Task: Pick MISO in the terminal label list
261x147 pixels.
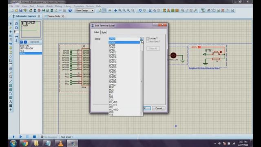Action: (x=124, y=87)
